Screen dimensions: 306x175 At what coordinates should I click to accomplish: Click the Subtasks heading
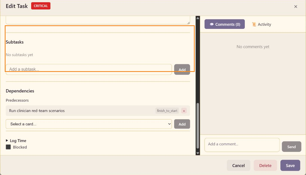[x=15, y=42]
